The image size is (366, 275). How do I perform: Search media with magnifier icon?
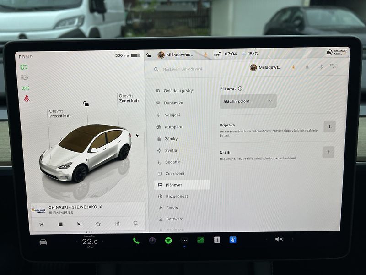[136, 223]
